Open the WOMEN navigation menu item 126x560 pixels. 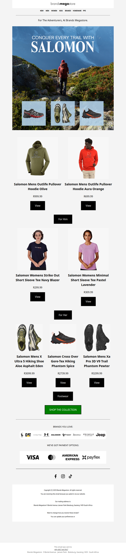54,11
